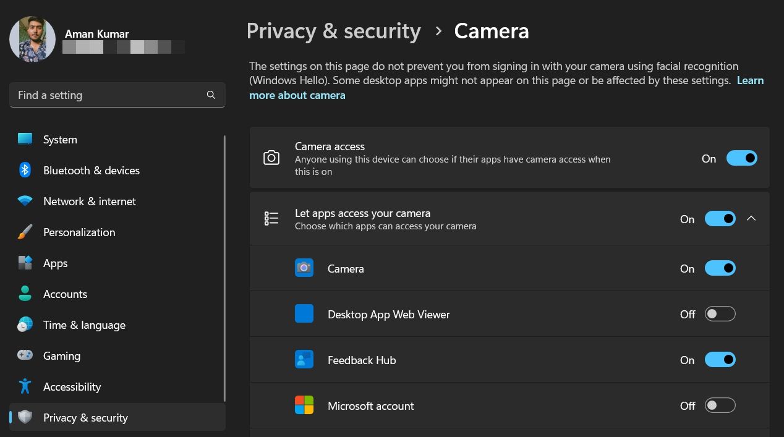Click the Let apps access your camera label
Viewport: 784px width, 437px height.
(x=362, y=213)
